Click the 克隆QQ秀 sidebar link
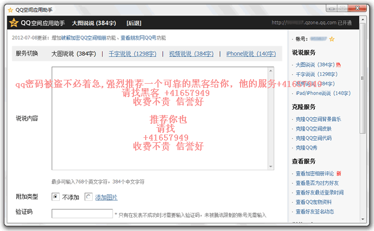 pyautogui.click(x=307, y=147)
